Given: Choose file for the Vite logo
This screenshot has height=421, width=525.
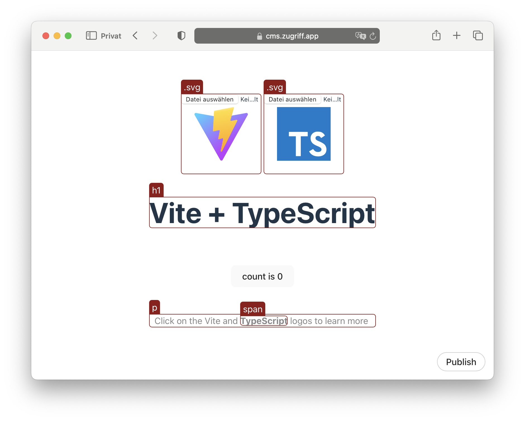Looking at the screenshot, I should pos(210,100).
